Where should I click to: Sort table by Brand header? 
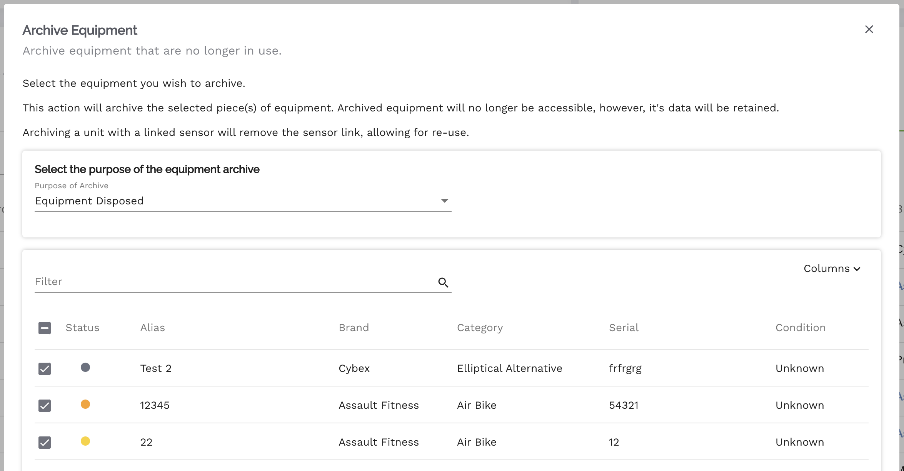coord(354,328)
